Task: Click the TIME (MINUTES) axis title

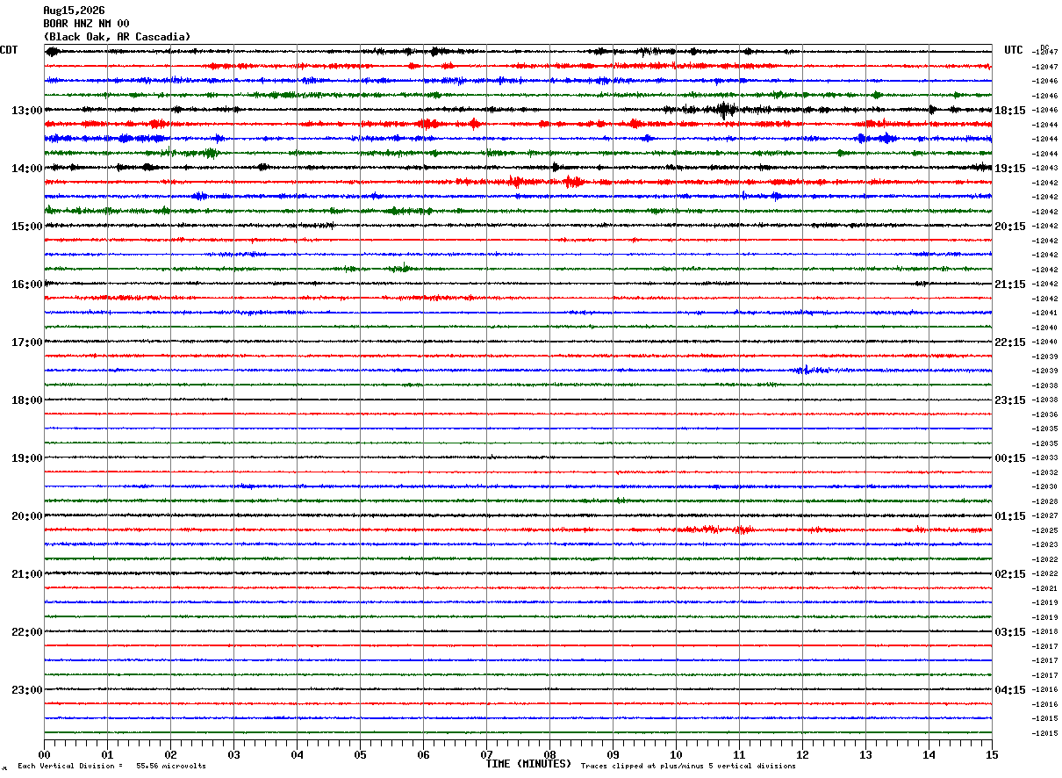Action: point(528,764)
